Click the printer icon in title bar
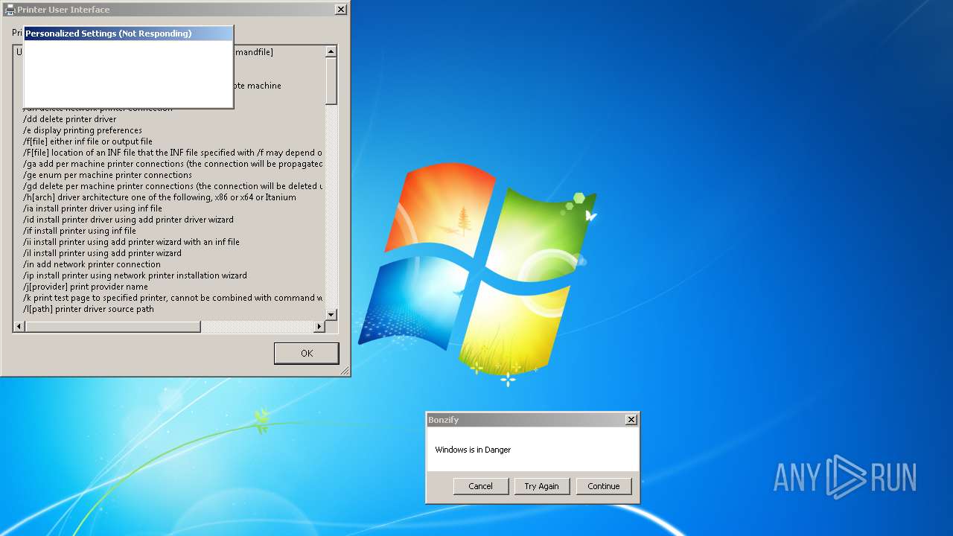Image resolution: width=953 pixels, height=536 pixels. click(x=10, y=10)
